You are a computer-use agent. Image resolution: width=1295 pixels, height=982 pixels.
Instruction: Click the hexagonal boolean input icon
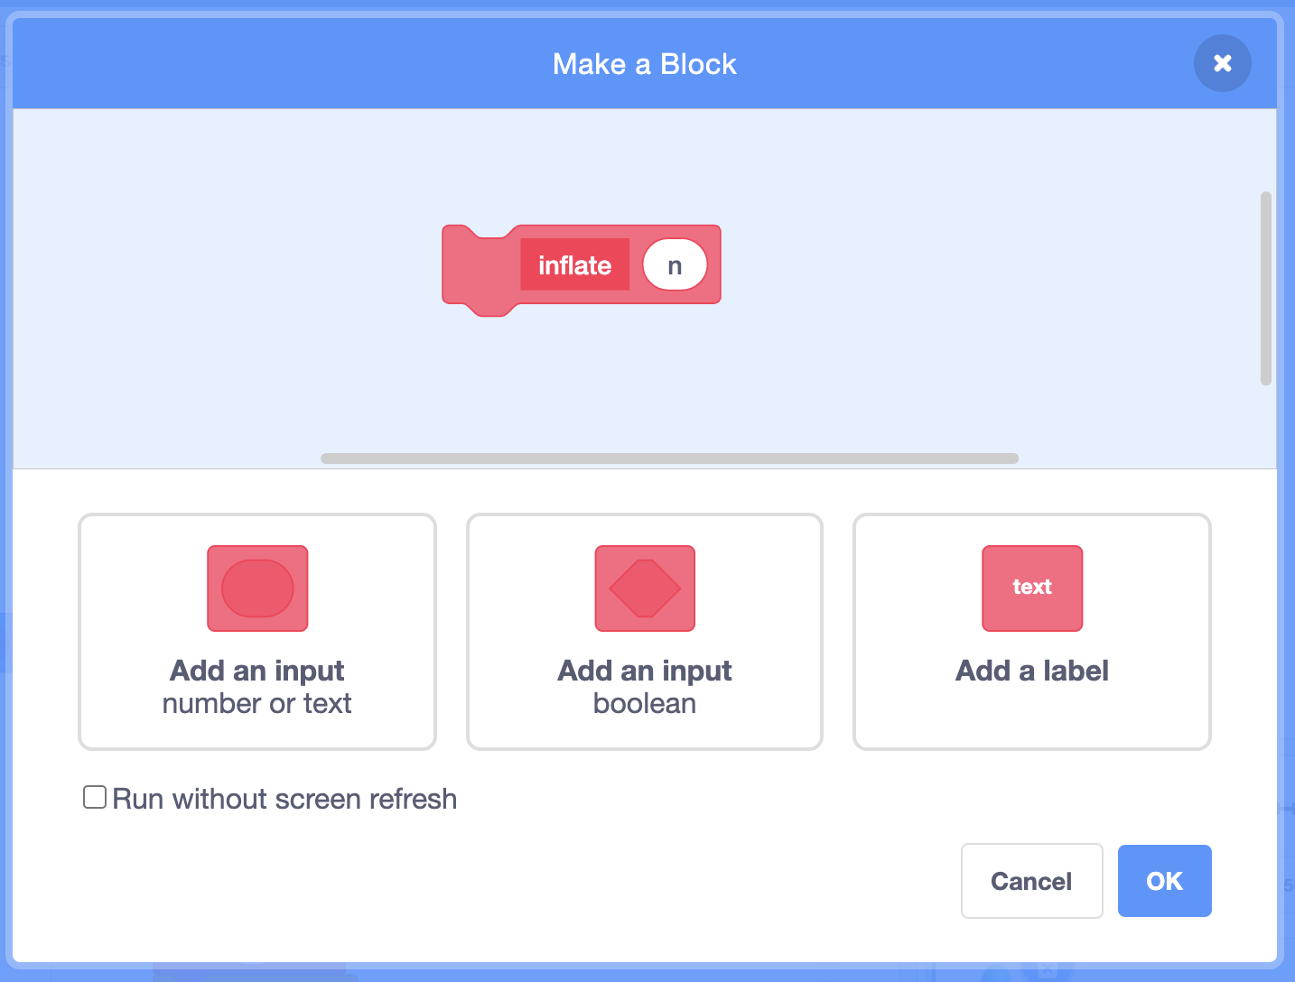pyautogui.click(x=645, y=588)
